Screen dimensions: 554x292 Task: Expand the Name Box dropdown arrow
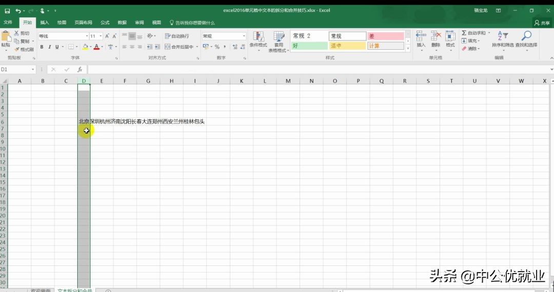click(x=33, y=69)
